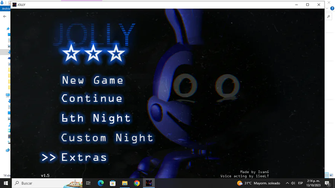The width and height of the screenshot is (335, 188).
Task: Click the download arrow in Explorer title bar
Action: (2, 3)
